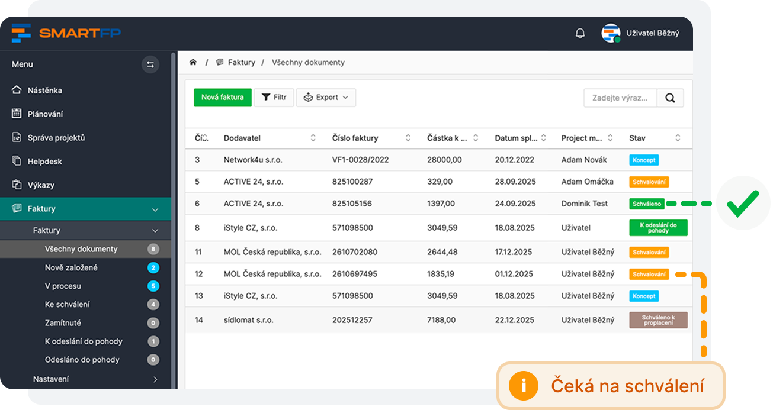Click the Správa projektů icon
The image size is (773, 410).
coord(17,137)
